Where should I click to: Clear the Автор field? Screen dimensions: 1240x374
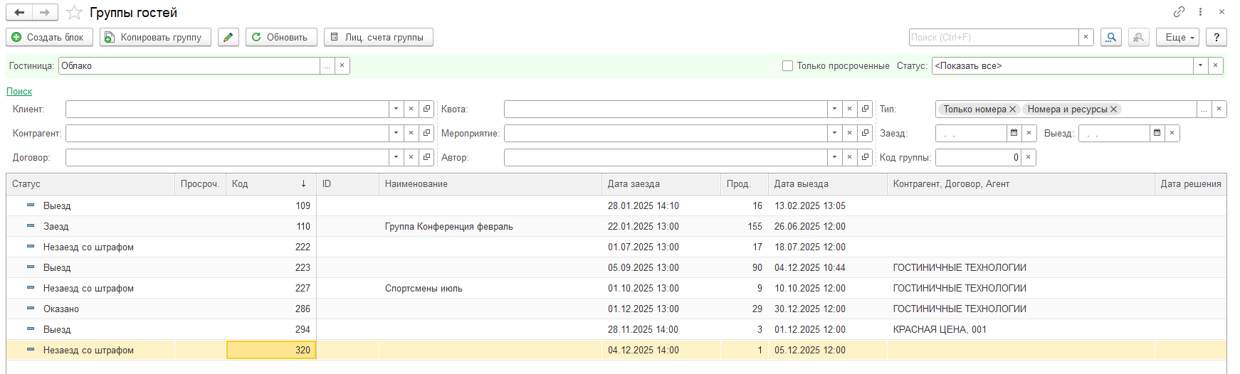click(849, 157)
